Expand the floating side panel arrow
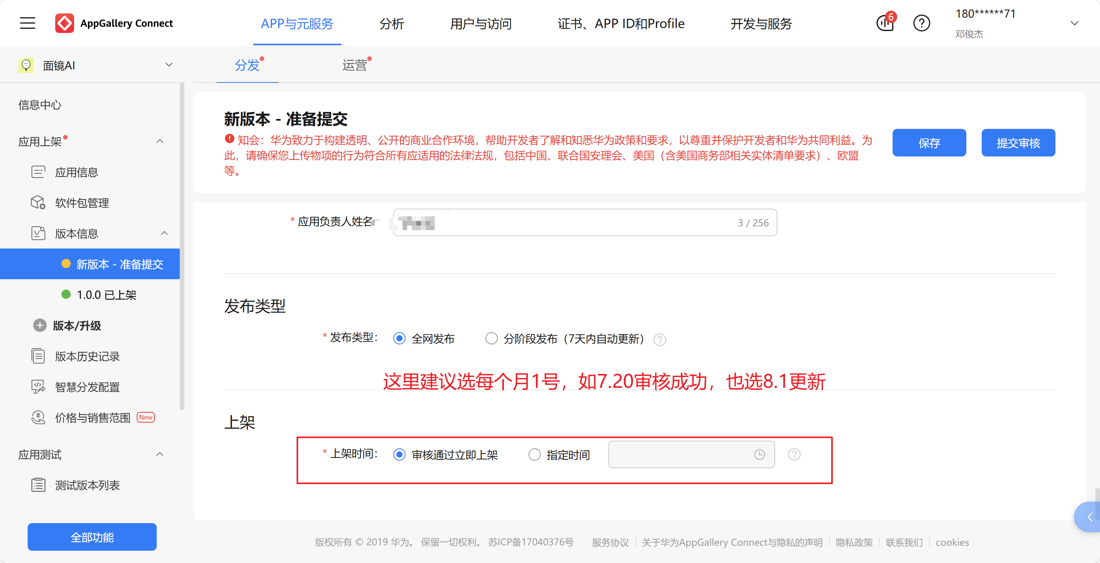The width and height of the screenshot is (1100, 563). (x=1088, y=517)
